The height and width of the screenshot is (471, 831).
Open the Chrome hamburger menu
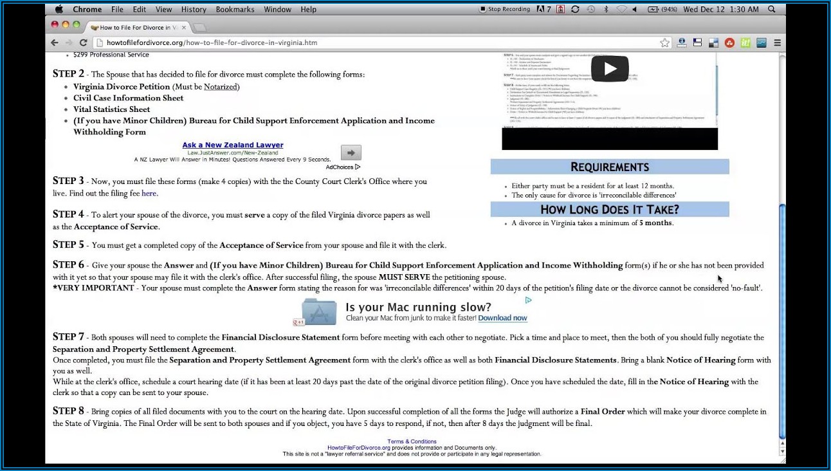click(x=777, y=42)
